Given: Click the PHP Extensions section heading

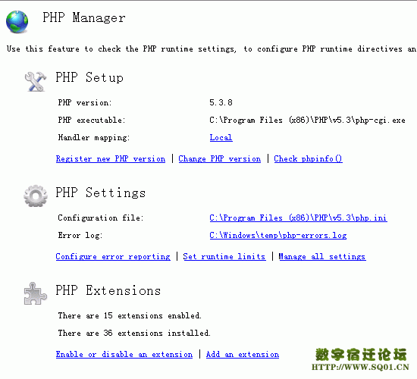Looking at the screenshot, I should (108, 290).
